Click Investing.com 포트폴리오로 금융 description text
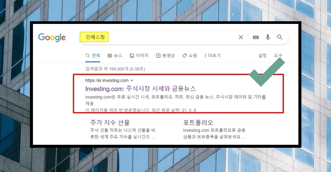 (214, 133)
